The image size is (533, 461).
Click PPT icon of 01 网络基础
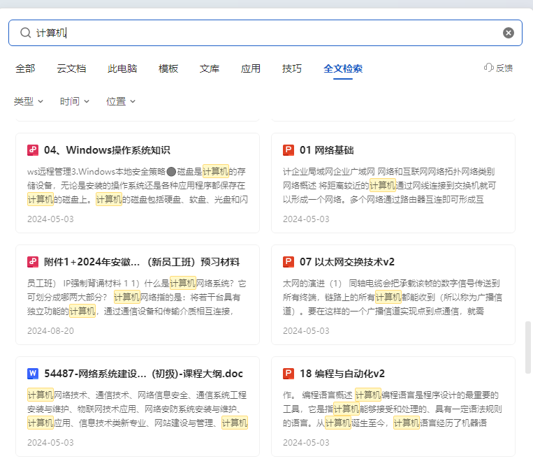(x=289, y=150)
